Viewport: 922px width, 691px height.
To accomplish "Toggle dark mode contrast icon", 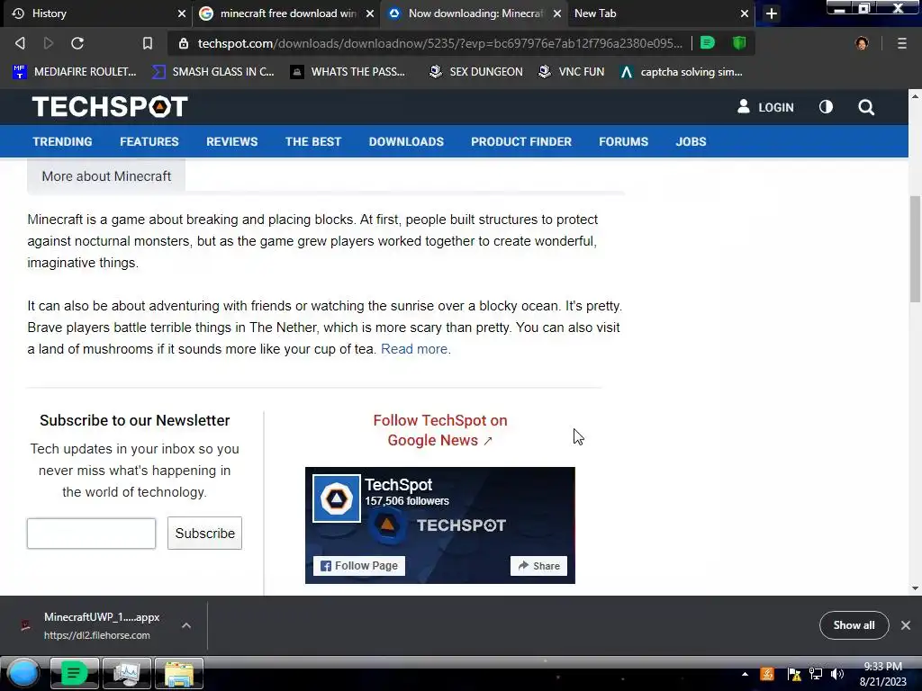I will [x=826, y=106].
